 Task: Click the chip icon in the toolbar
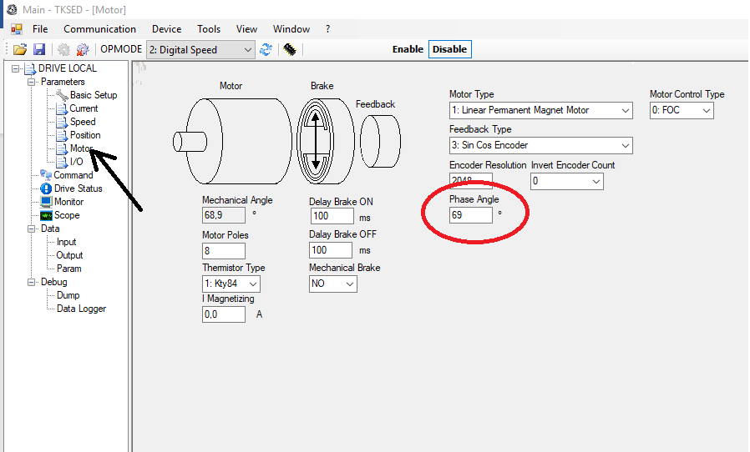click(289, 49)
